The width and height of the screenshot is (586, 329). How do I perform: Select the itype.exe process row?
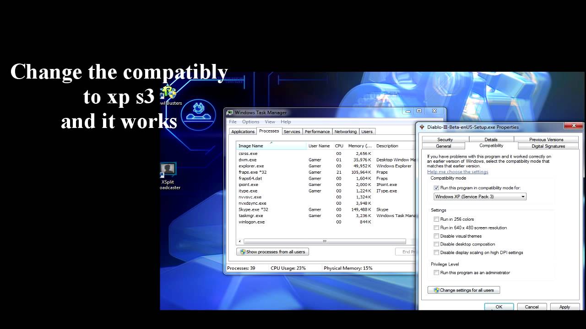pyautogui.click(x=326, y=191)
